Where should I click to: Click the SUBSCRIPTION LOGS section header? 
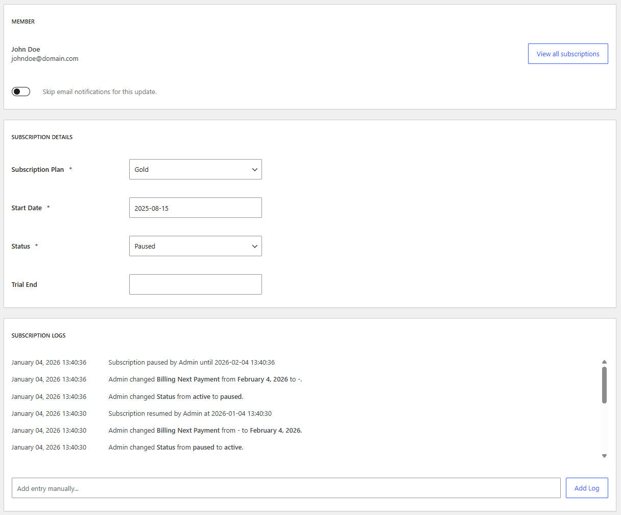pos(38,335)
